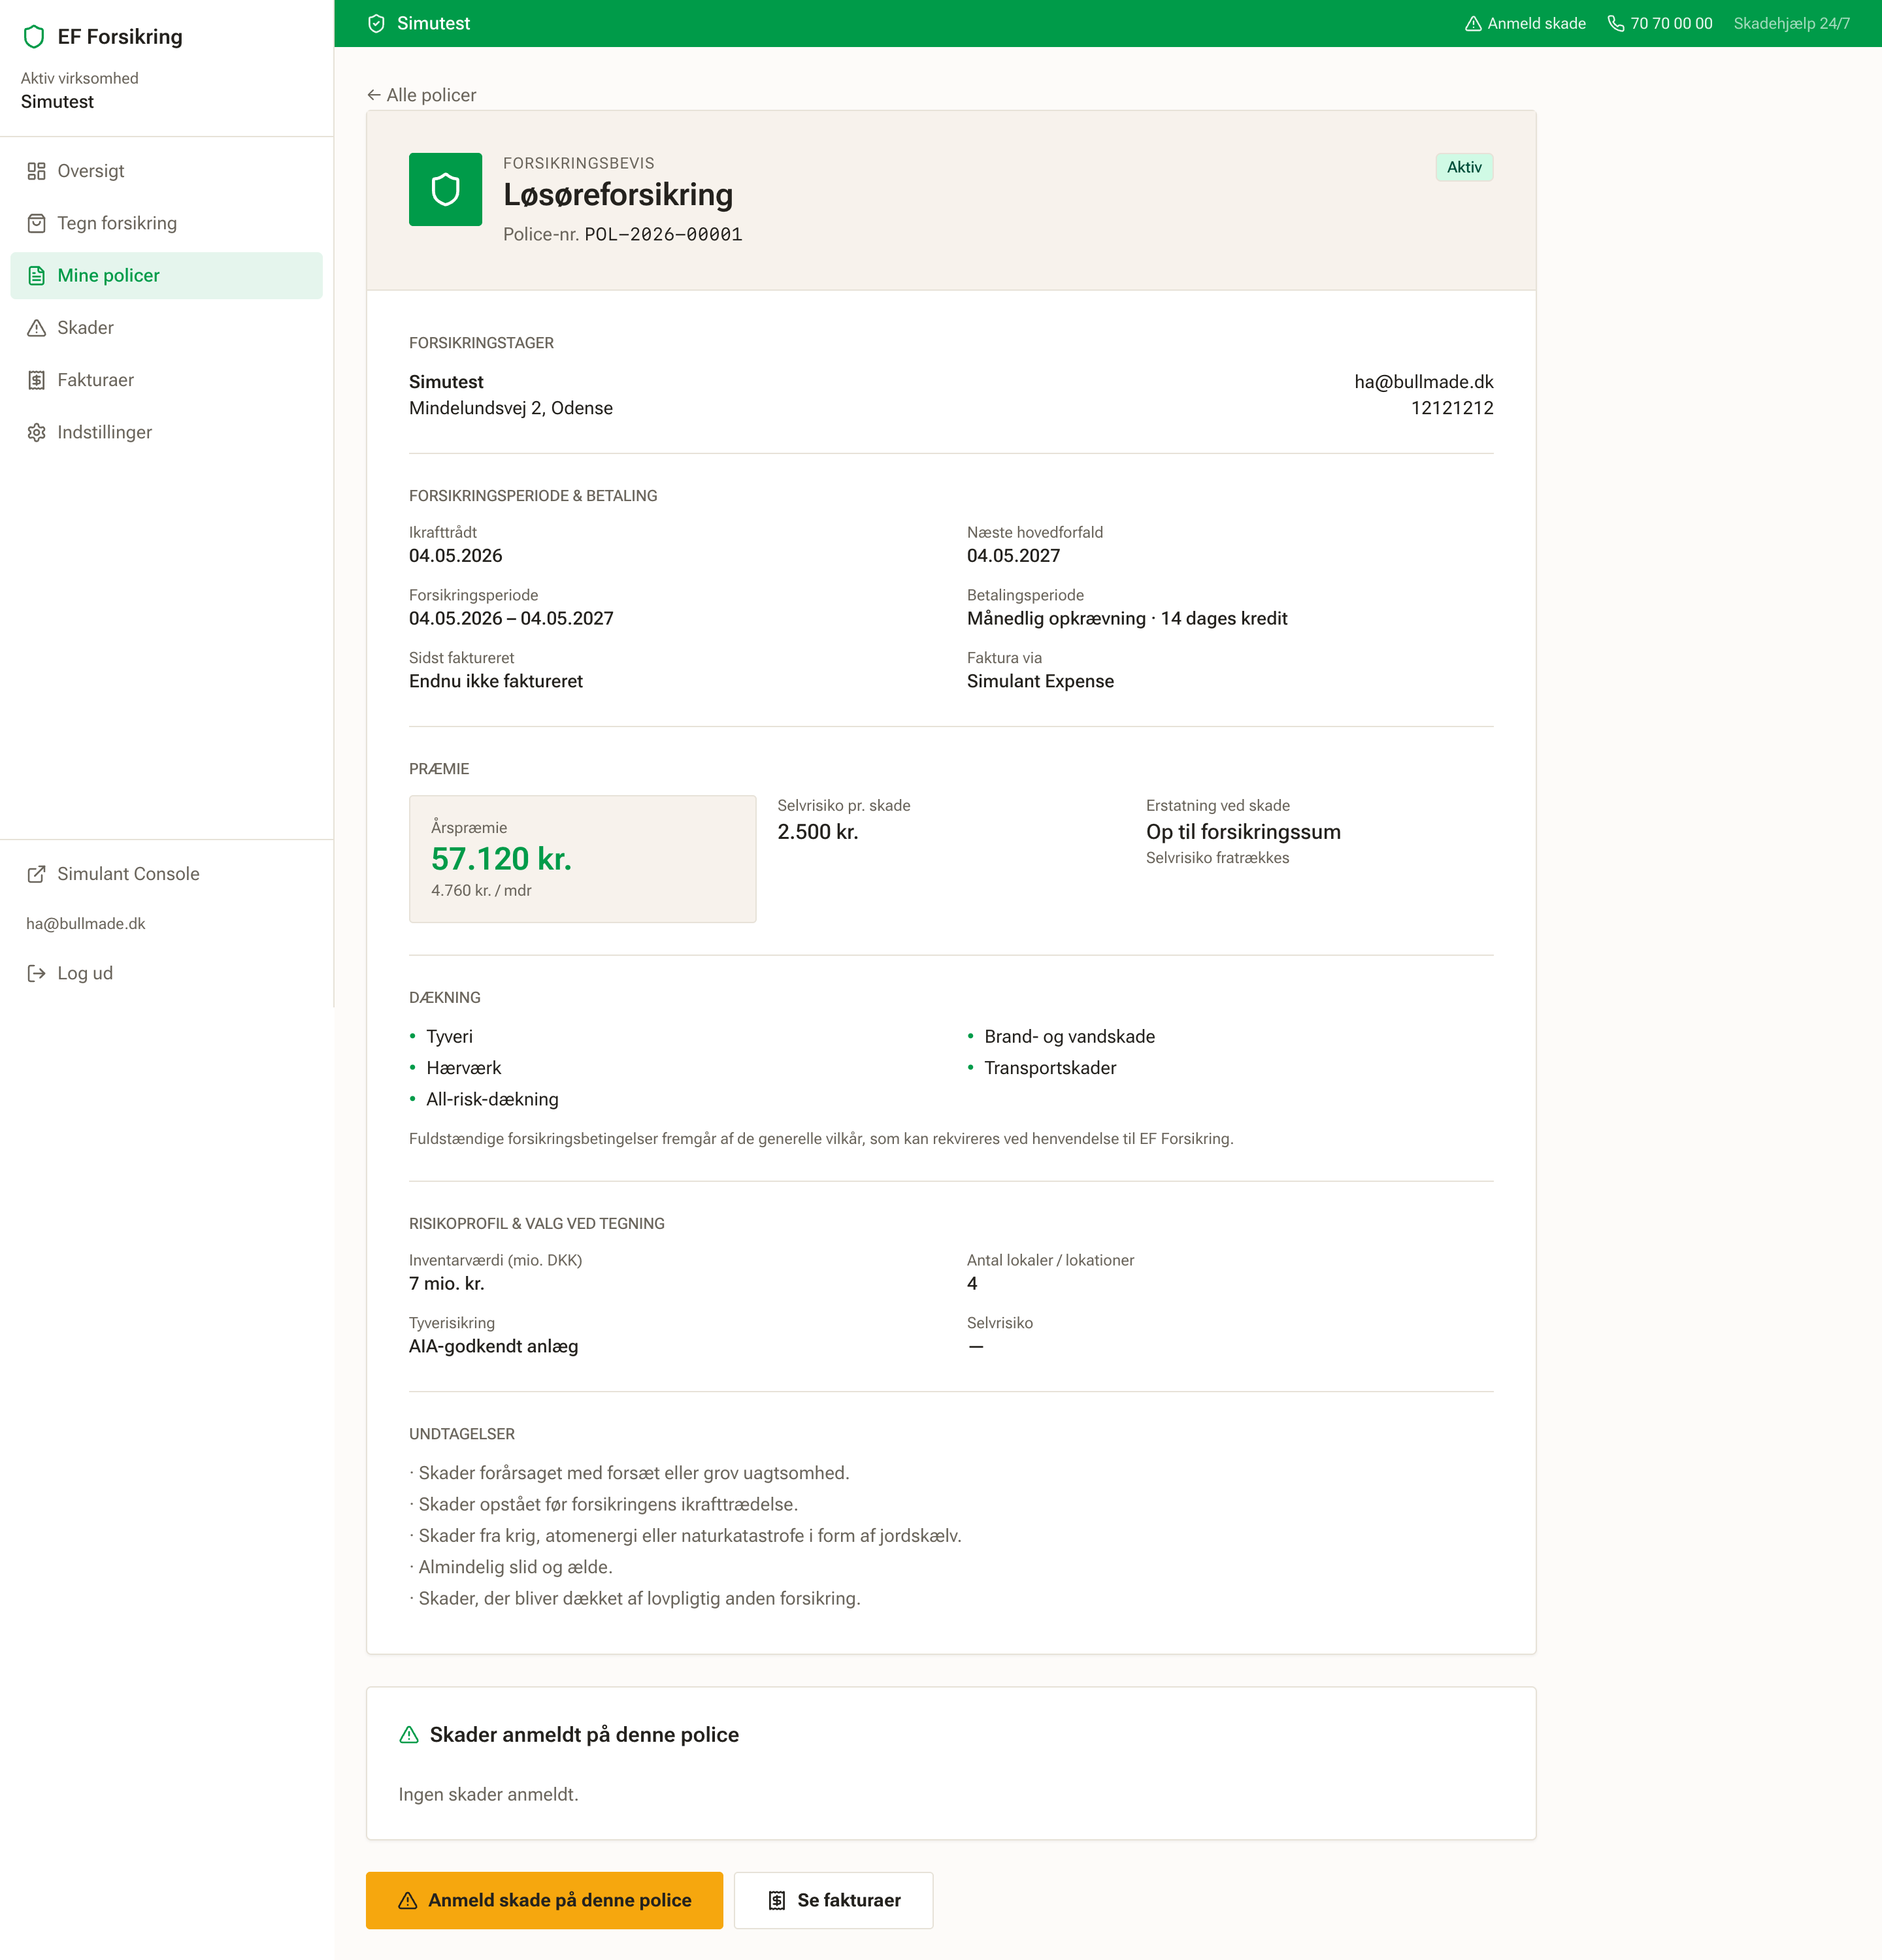This screenshot has height=1960, width=1882.
Task: Go to Skader section
Action: [166, 328]
